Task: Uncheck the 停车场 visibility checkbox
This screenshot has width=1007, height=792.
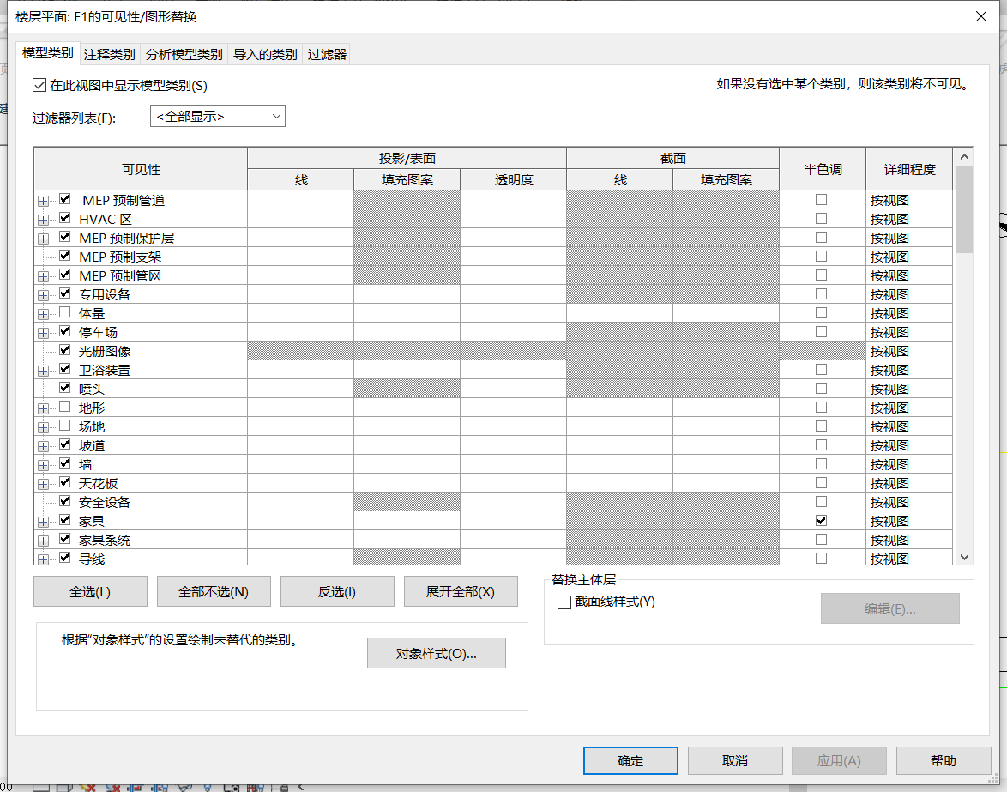Action: tap(65, 332)
